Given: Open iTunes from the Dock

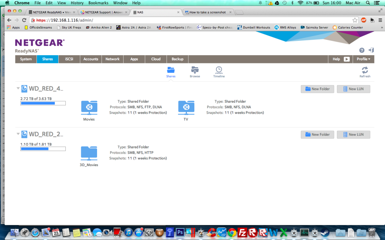Looking at the screenshot, I should [x=128, y=232].
